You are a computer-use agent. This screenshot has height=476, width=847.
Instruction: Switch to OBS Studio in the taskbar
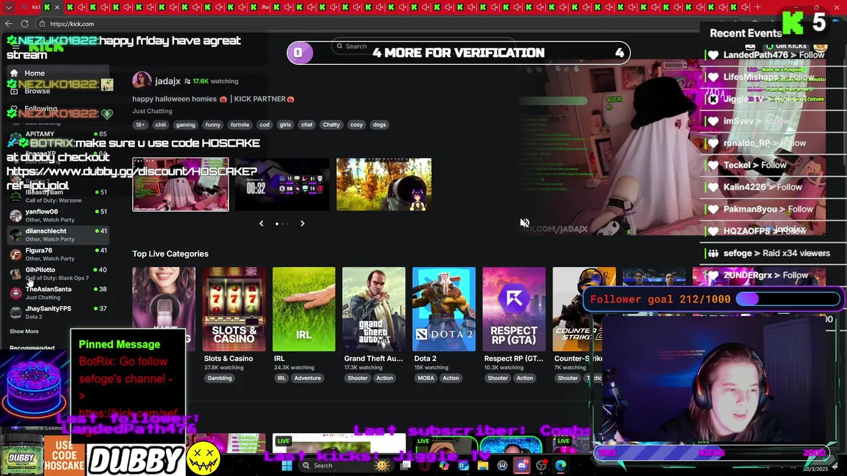(542, 465)
